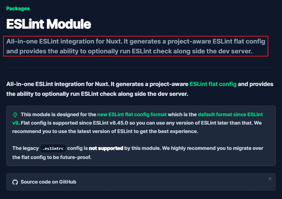Viewport: 282px width, 199px height.
Task: Click the external link arrow icon
Action: pos(269,179)
